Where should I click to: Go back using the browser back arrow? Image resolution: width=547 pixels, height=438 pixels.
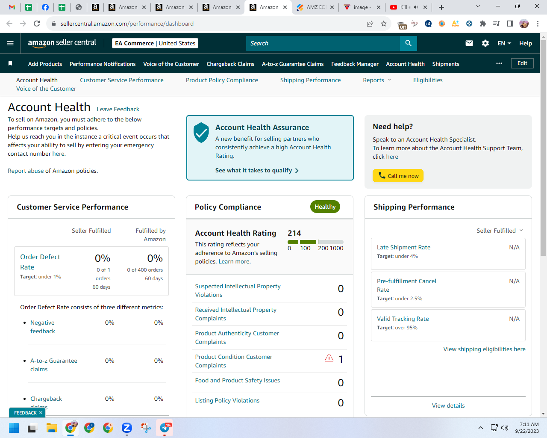coord(9,24)
